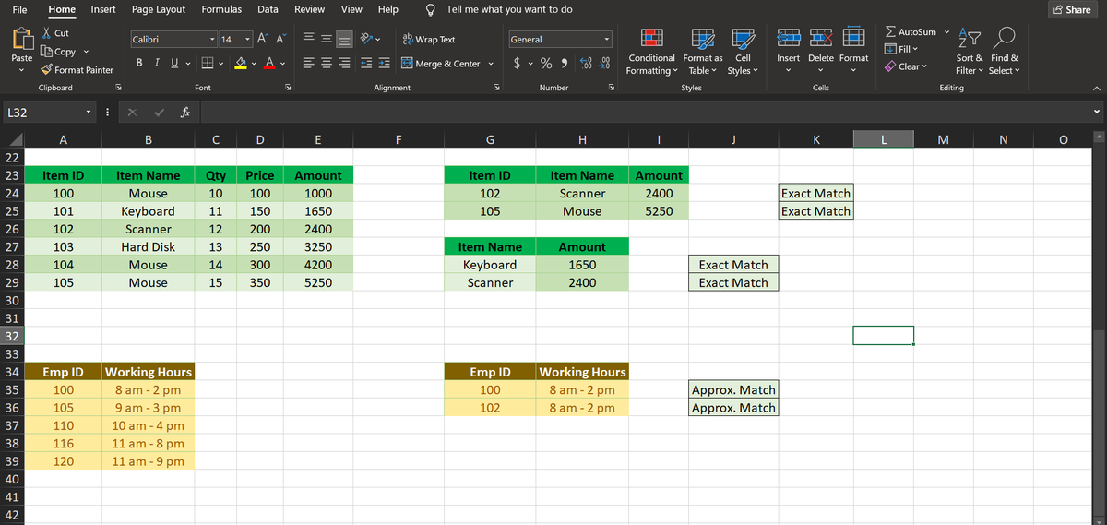Viewport: 1107px width, 525px height.
Task: Click 'Tell me what you want to do' search box
Action: [x=508, y=9]
